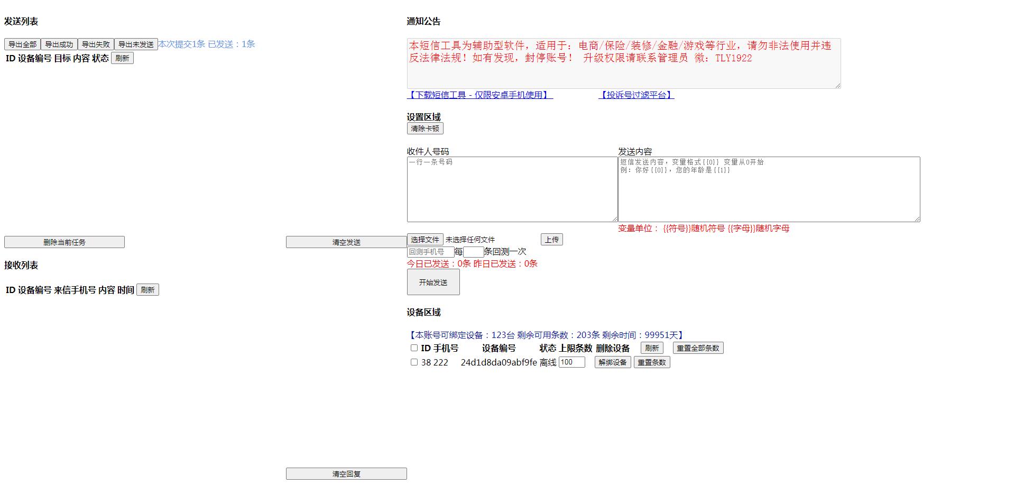The image size is (1015, 484).
Task: Focus the 上限条数 field showing 100
Action: (x=572, y=362)
